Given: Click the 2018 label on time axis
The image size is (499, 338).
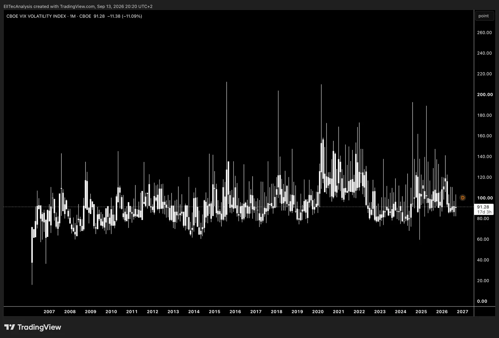Looking at the screenshot, I should 277,311.
